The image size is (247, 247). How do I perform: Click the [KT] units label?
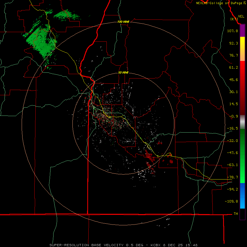(x=234, y=19)
